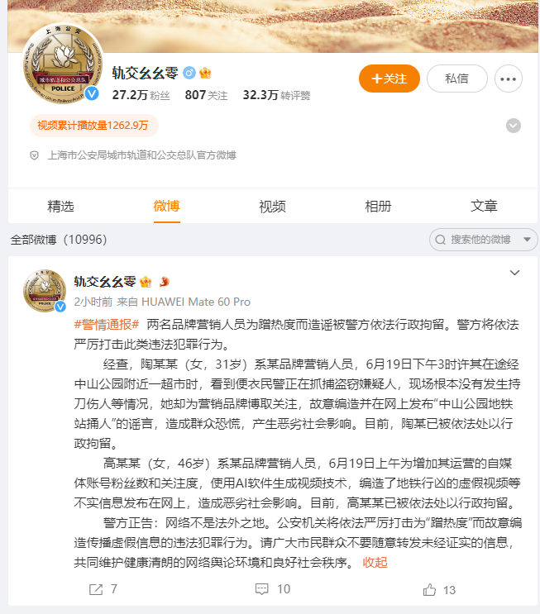This screenshot has height=614, width=540.
Task: Send a private message via 私信
Action: tap(457, 79)
